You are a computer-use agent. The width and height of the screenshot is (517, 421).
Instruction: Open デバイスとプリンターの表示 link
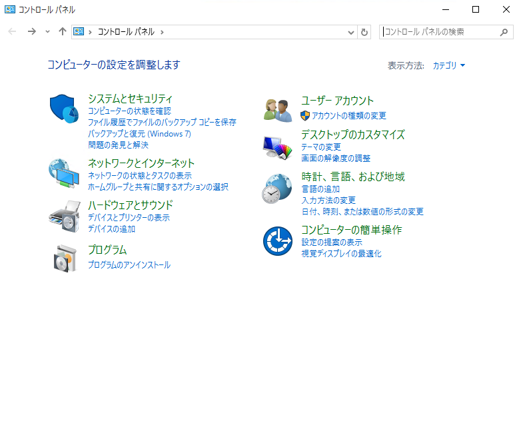[129, 218]
